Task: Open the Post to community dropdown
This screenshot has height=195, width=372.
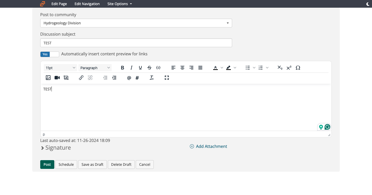Action: coord(136,23)
